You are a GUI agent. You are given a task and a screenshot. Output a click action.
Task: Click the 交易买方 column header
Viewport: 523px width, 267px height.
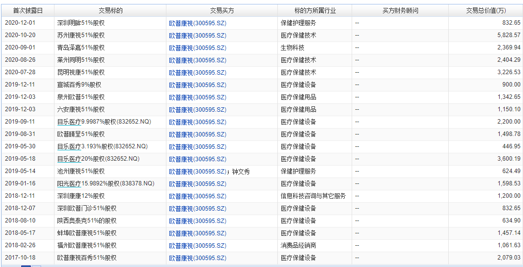(222, 11)
